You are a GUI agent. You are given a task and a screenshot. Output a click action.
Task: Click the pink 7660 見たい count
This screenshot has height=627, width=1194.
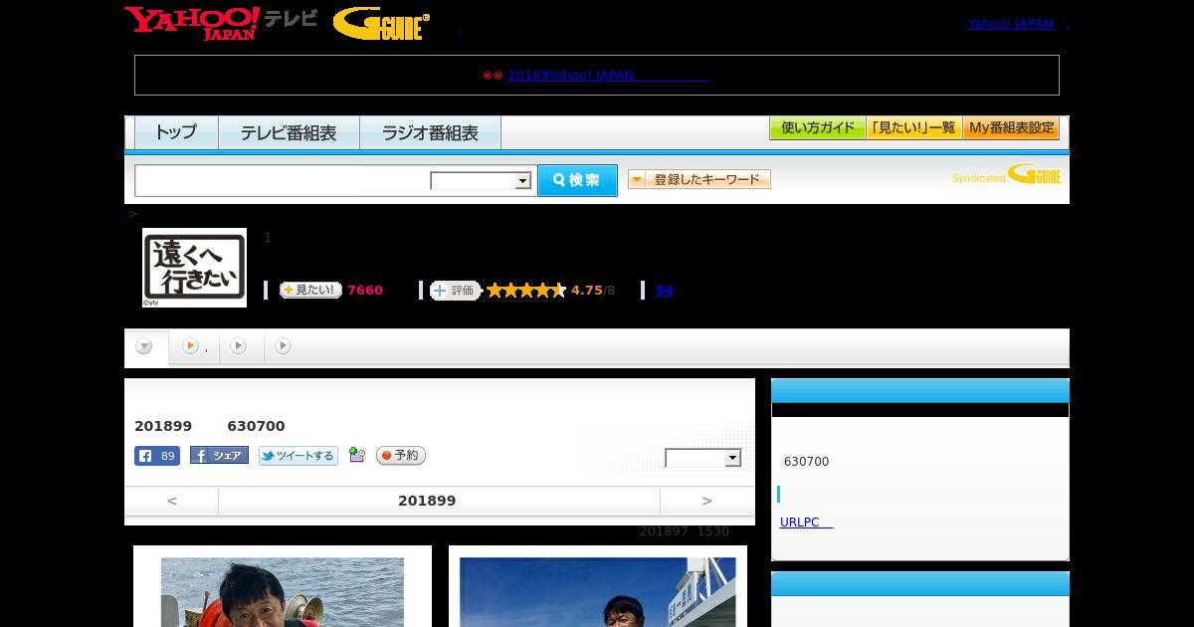point(365,291)
